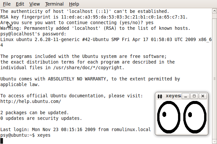The height and width of the screenshot is (144, 217).
Task: Click the RSA key fingerprint line
Action: tap(94, 17)
